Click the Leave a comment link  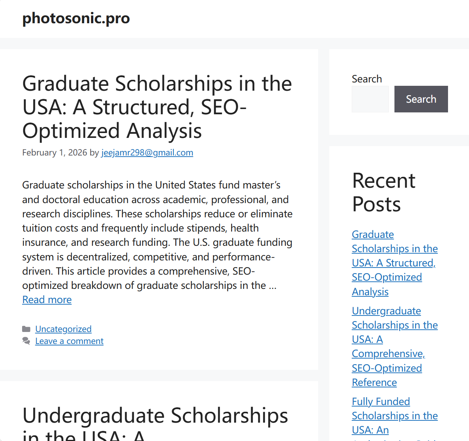coord(69,341)
